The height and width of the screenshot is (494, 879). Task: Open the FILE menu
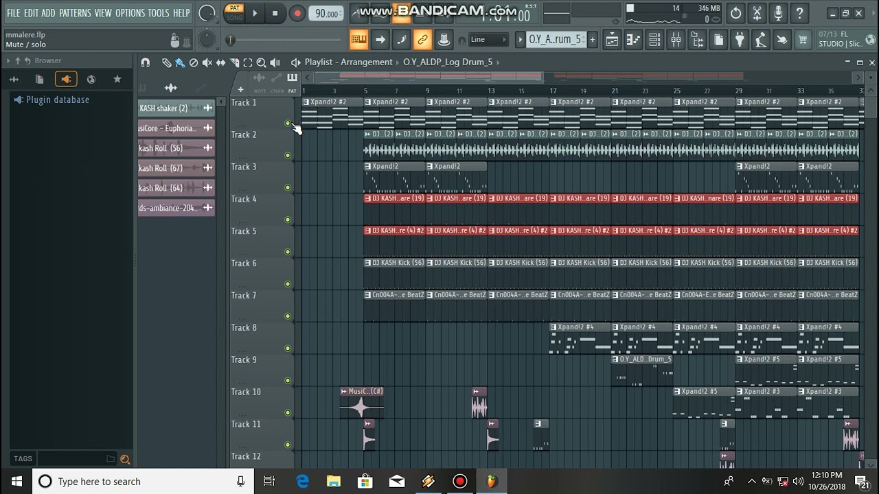click(x=13, y=13)
